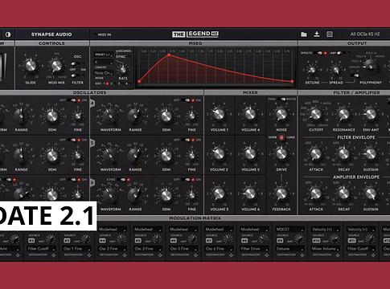390x289 pixels.
Task: Open the Filter Drive destination dropdown
Action: (x=254, y=249)
